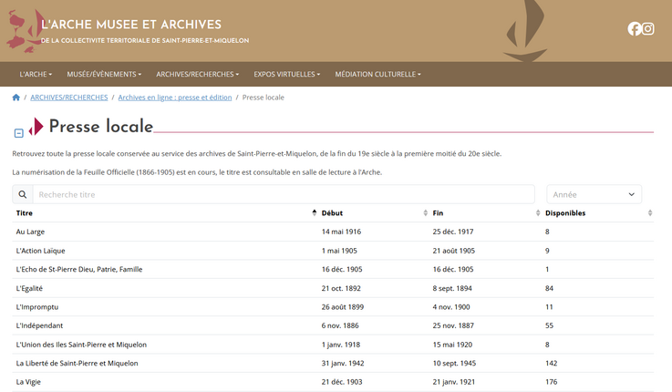Click the home icon in breadcrumb
Screen dimensions: 672x392
(16, 97)
